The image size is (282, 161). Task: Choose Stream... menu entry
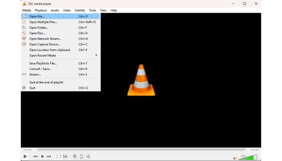[x=60, y=74]
